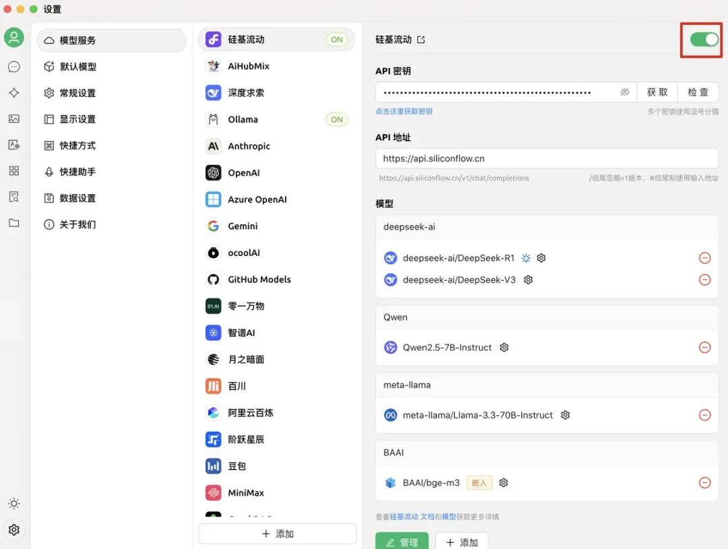The image size is (728, 549).
Task: Open settings gear for Llama-3.3-70B-Instruct
Action: click(x=565, y=416)
